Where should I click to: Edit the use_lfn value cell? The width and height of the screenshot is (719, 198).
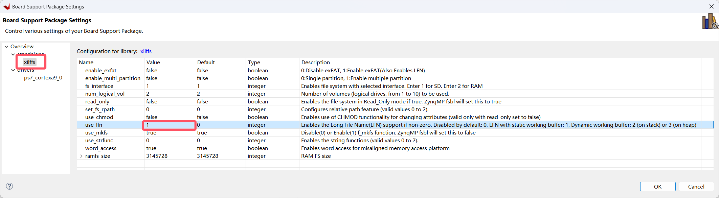click(x=170, y=125)
